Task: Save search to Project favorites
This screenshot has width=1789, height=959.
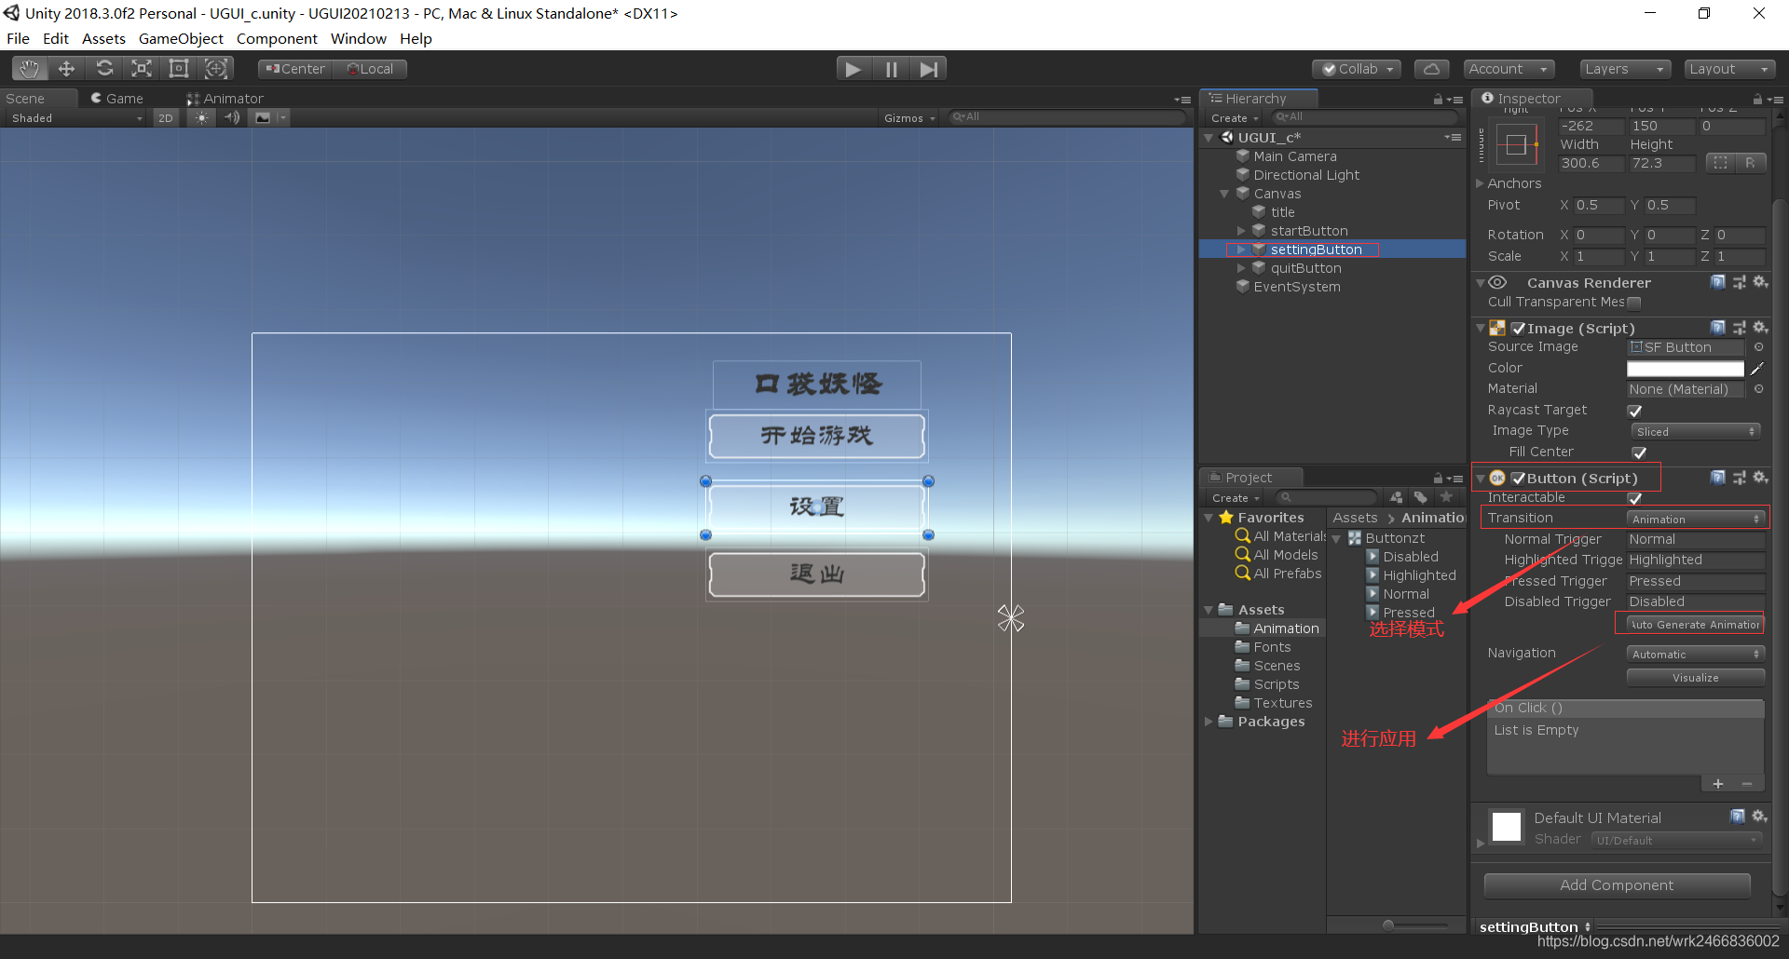Action: (1446, 498)
